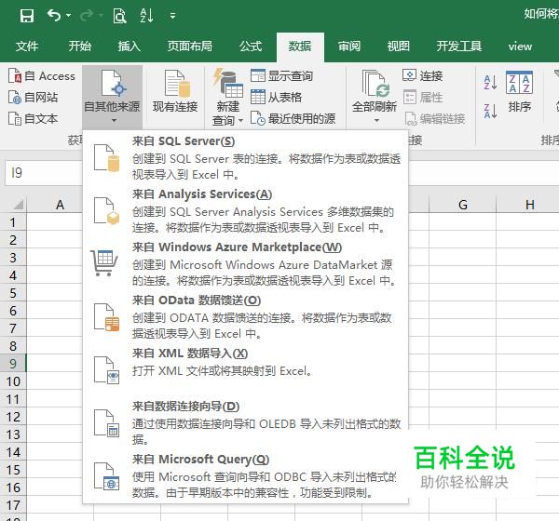Import data with 自 Access button
The image size is (559, 521).
(41, 76)
